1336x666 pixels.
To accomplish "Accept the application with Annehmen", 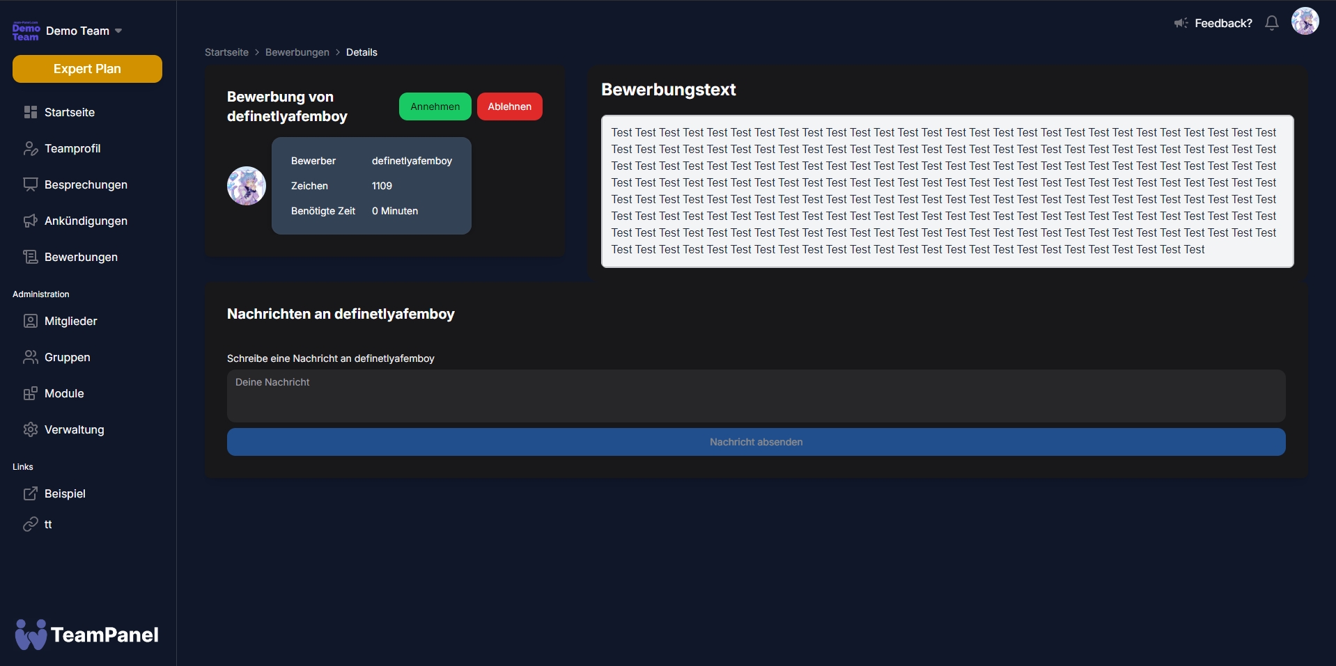I will click(x=435, y=106).
